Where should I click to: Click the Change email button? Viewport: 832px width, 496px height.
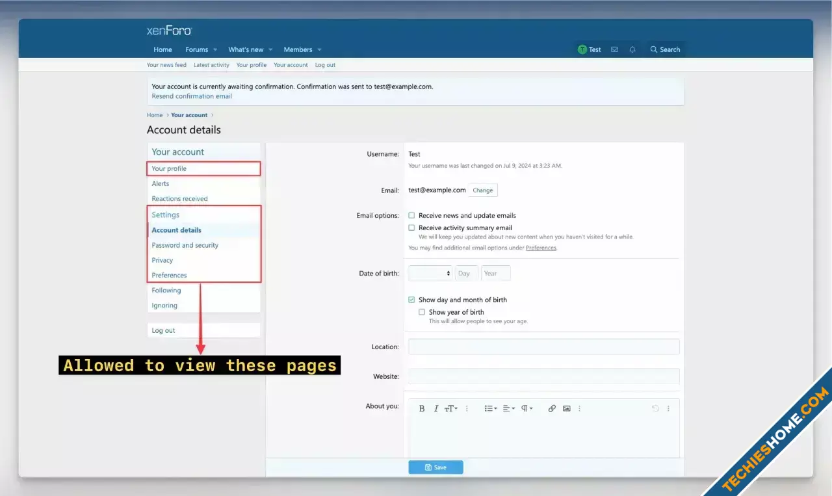[483, 190]
